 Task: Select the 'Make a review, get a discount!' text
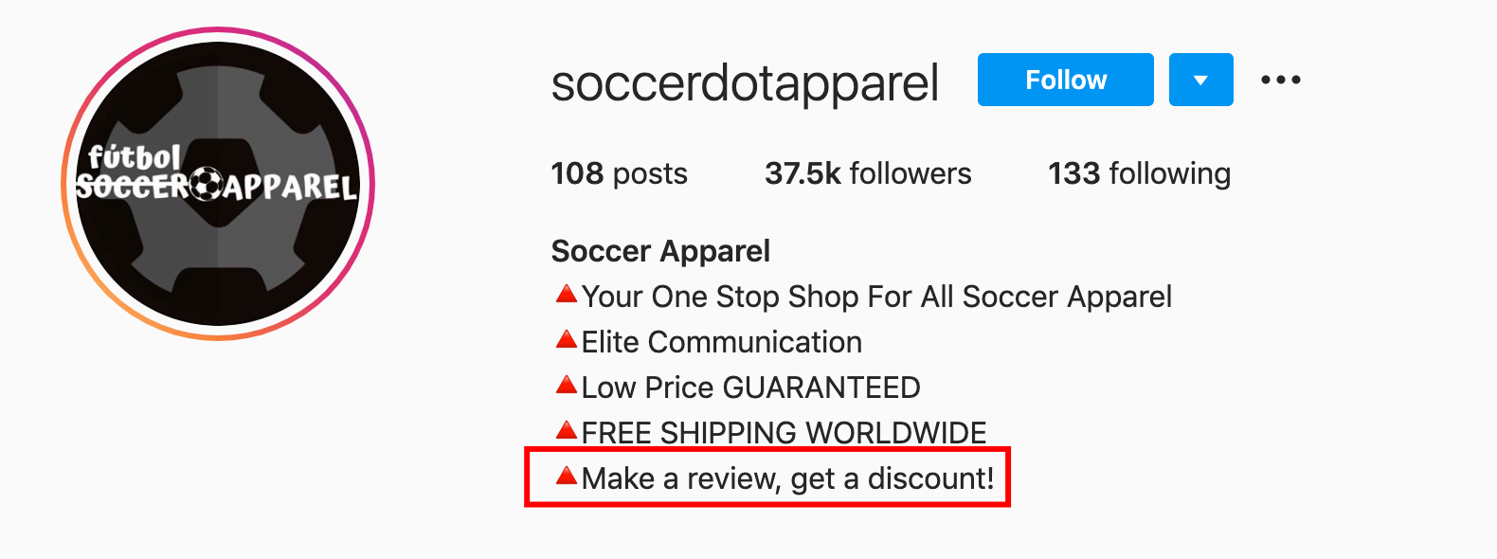pyautogui.click(x=788, y=478)
